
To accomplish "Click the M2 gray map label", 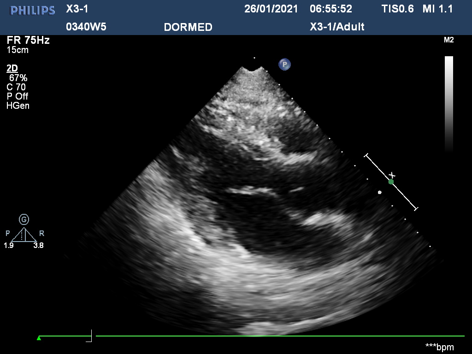I will pos(448,40).
